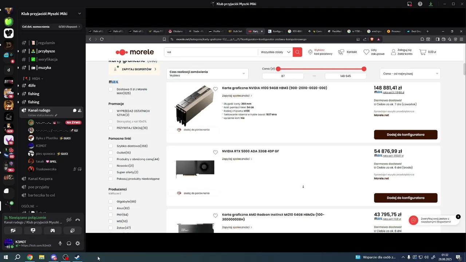Image resolution: width=466 pixels, height=262 pixels.
Task: Open Listy zakupowe link
Action: coord(374,52)
